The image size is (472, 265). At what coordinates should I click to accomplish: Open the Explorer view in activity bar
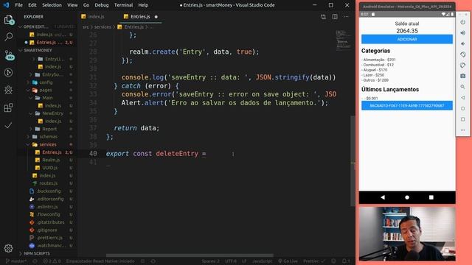click(x=8, y=20)
